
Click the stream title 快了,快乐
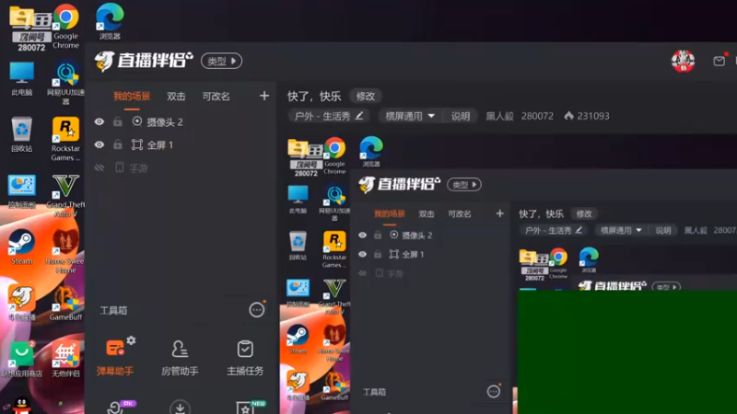pos(314,97)
